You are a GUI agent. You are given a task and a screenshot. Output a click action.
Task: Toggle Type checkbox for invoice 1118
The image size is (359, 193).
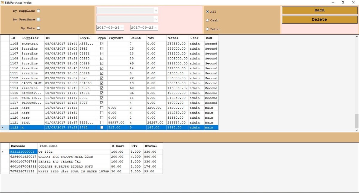(102, 108)
